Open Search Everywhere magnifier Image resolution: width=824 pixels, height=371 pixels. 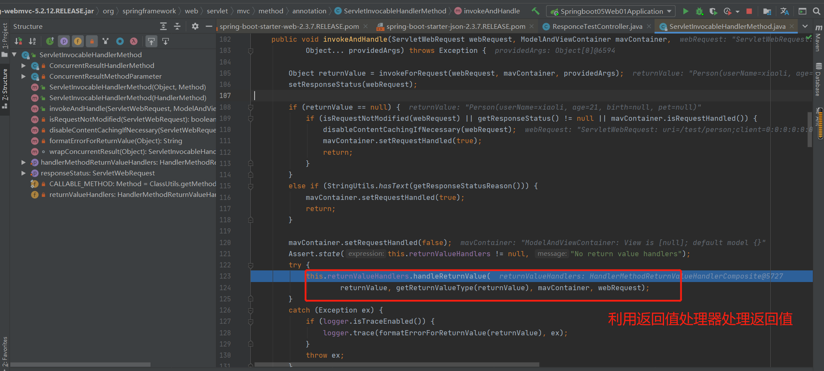pyautogui.click(x=816, y=11)
